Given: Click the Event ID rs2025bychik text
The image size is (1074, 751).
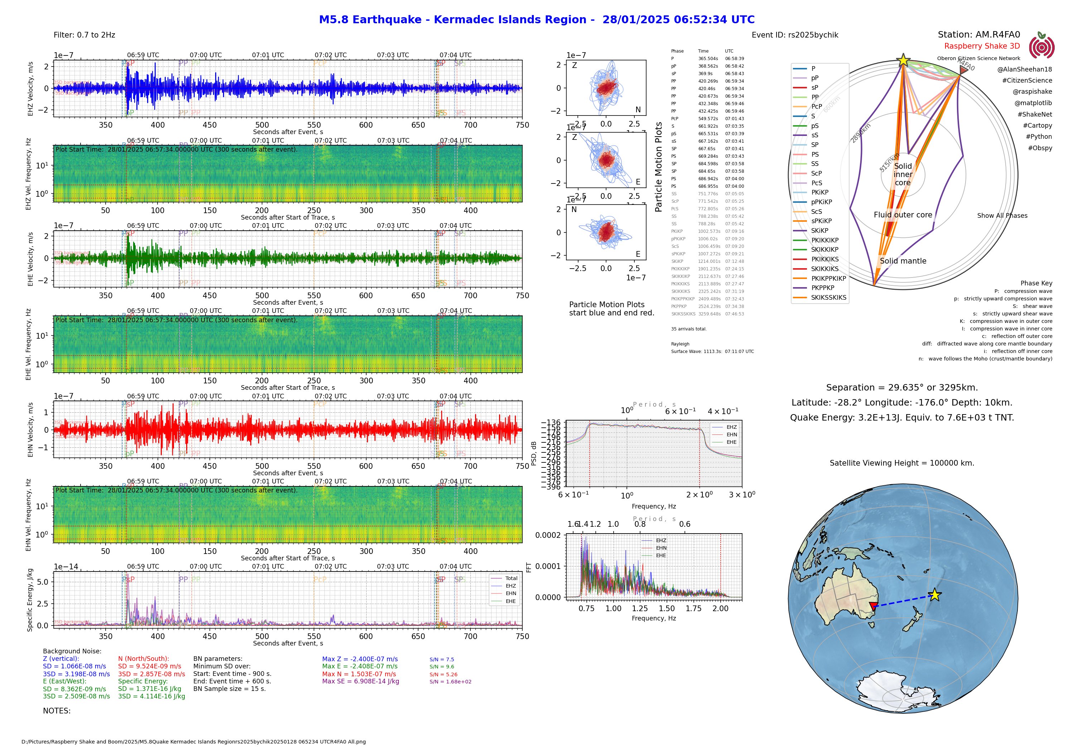Looking at the screenshot, I should coord(795,35).
